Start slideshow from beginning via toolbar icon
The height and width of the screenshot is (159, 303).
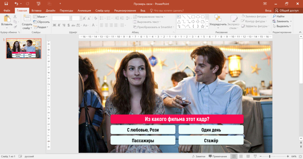click(x=38, y=4)
